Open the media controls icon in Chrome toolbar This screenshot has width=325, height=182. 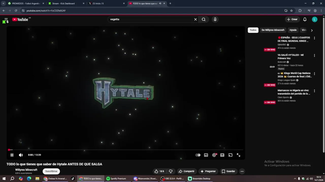click(x=309, y=11)
